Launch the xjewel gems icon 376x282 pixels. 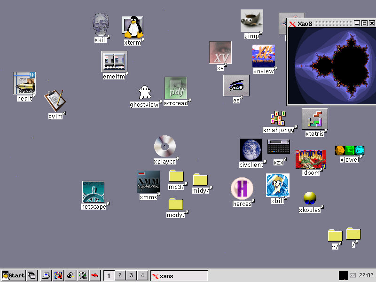coord(350,150)
